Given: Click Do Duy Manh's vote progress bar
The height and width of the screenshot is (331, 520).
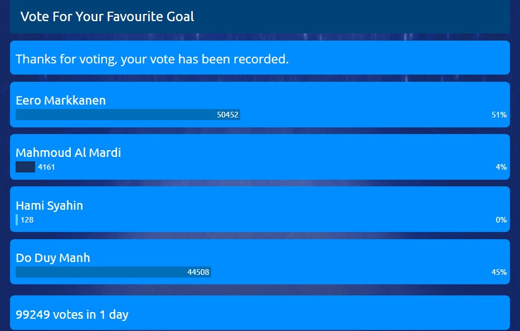Looking at the screenshot, I should (x=100, y=272).
